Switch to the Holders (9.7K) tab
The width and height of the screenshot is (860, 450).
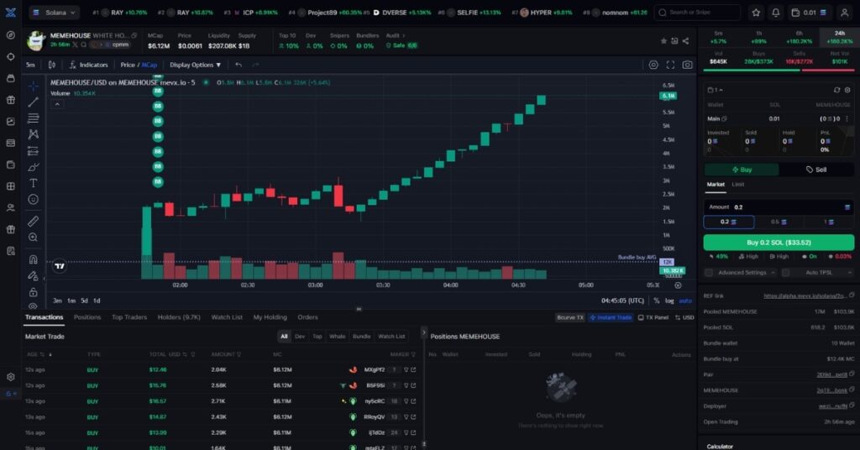click(x=179, y=317)
